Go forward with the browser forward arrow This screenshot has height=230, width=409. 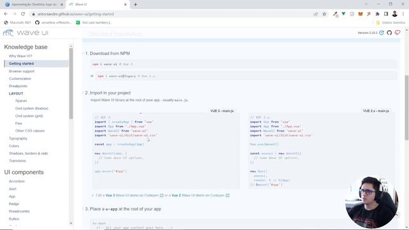[x=14, y=14]
